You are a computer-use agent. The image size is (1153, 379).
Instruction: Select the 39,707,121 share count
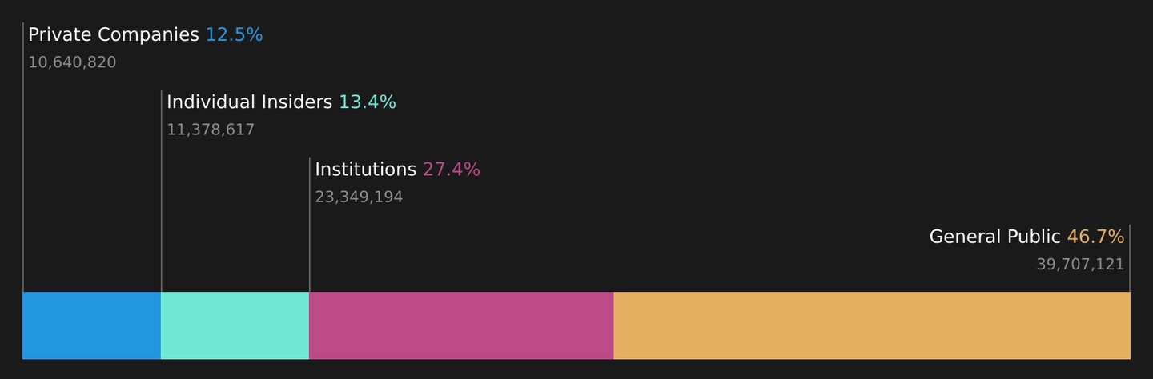pos(1081,265)
